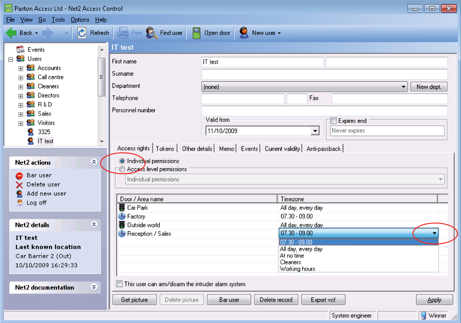This screenshot has height=323, width=461.
Task: Switch to the Tokens tab
Action: [165, 148]
